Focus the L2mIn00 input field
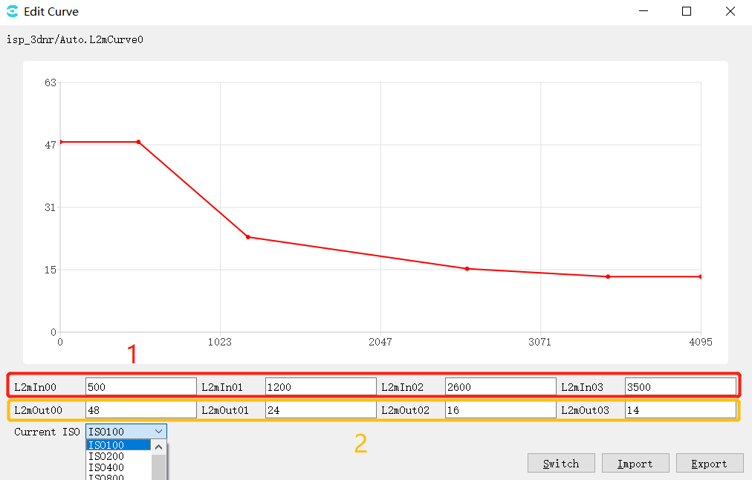 point(141,387)
